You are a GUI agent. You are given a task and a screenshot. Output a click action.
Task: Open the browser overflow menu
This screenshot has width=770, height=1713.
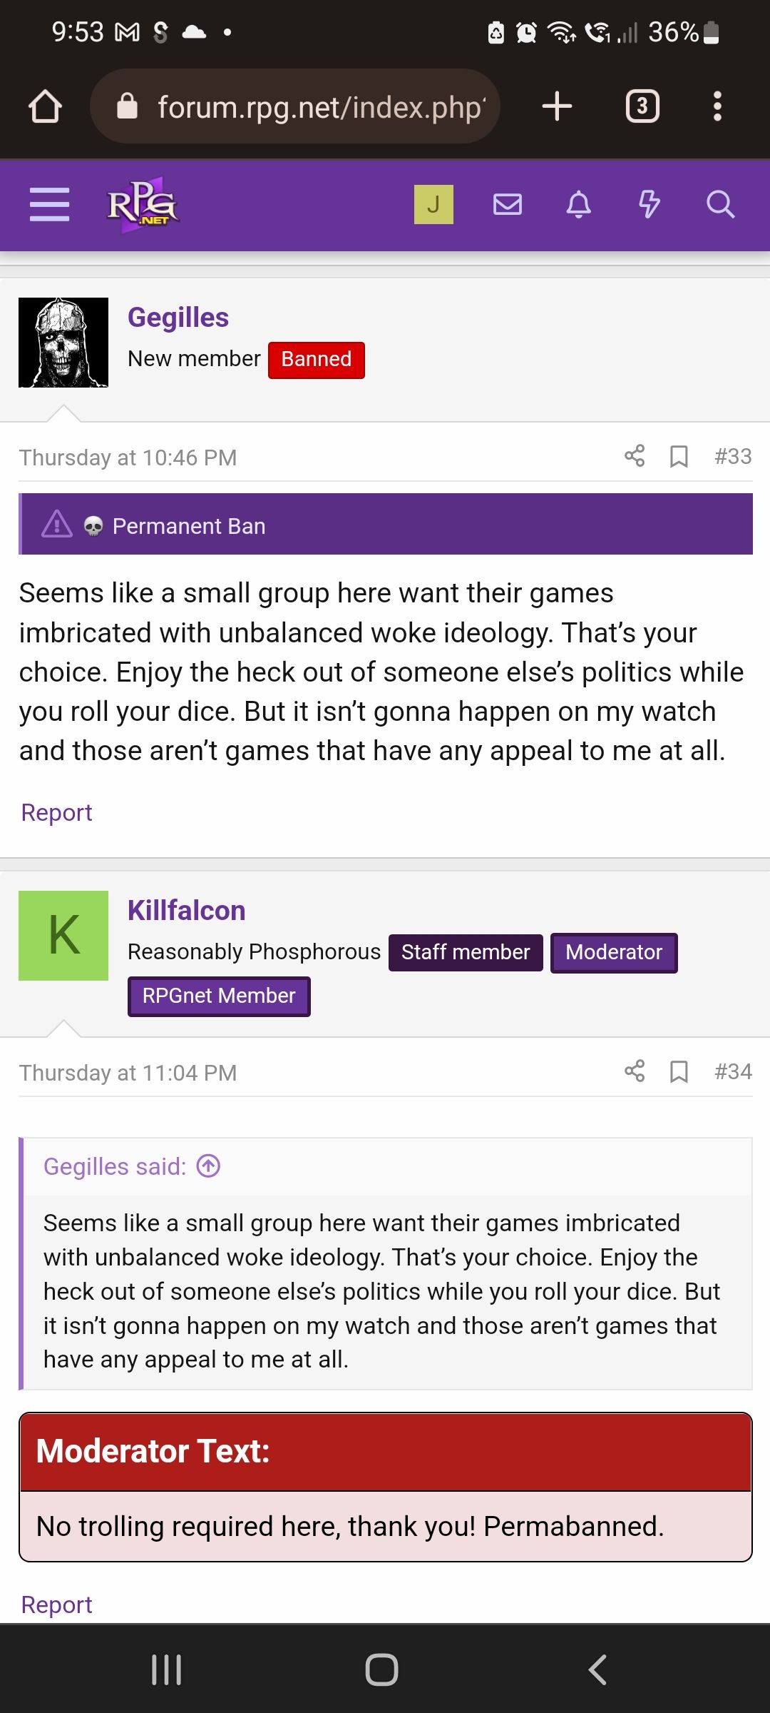pyautogui.click(x=717, y=106)
